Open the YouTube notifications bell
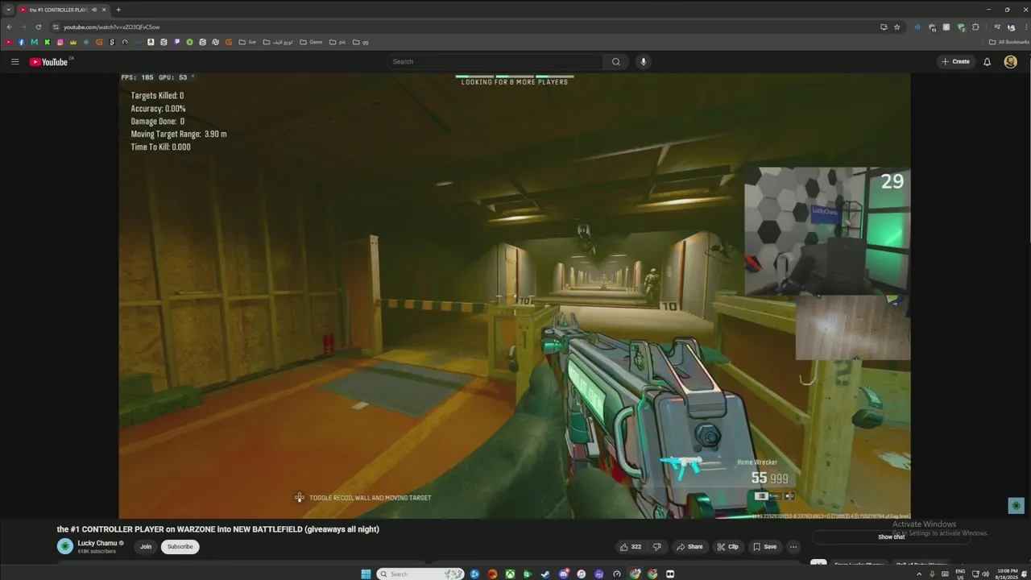The height and width of the screenshot is (580, 1031). coord(987,61)
